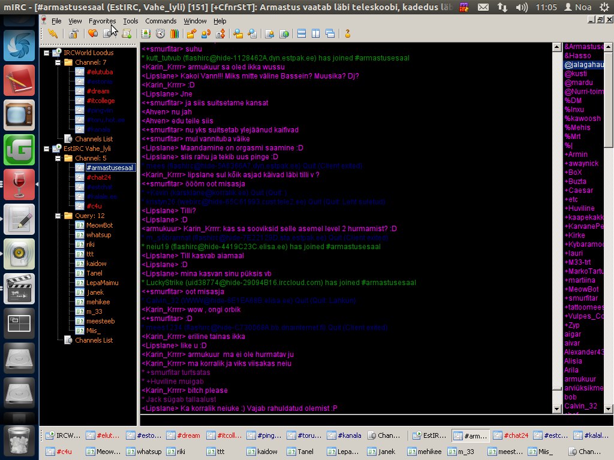Open Log Files magnifier document icon
614x460 pixels.
coord(252,34)
